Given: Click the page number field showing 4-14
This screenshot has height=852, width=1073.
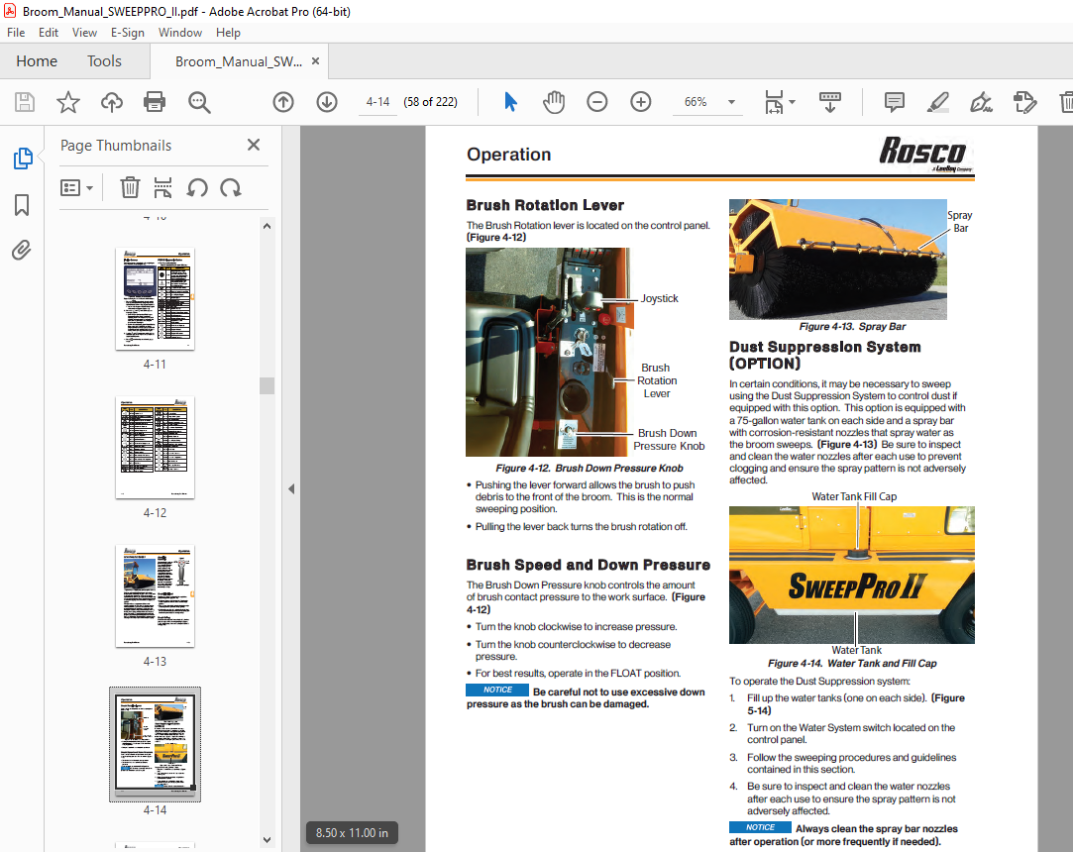Looking at the screenshot, I should tap(377, 102).
